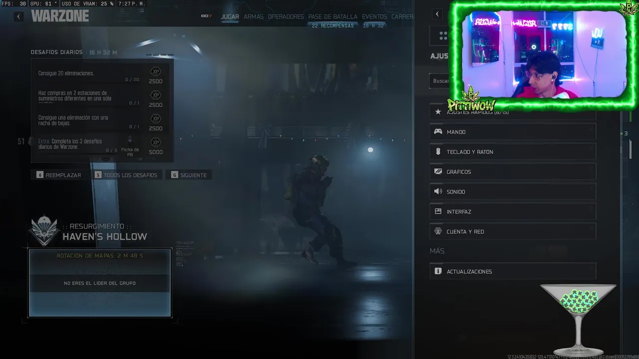
Task: Click the Ficha de PB token icon
Action: (130, 141)
